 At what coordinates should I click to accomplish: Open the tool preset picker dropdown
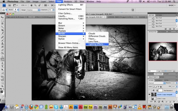[x=6, y=10]
